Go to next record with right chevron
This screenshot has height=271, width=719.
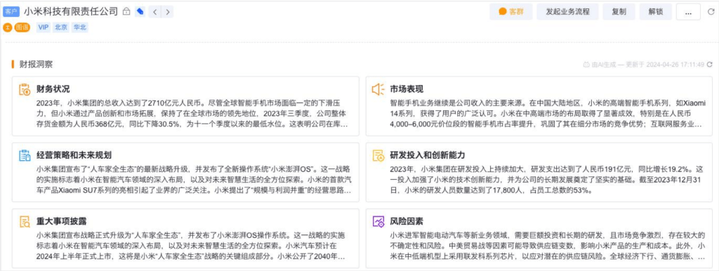(168, 12)
